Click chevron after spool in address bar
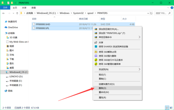Image resolution: width=174 pixels, height=110 pixels. pos(95,13)
